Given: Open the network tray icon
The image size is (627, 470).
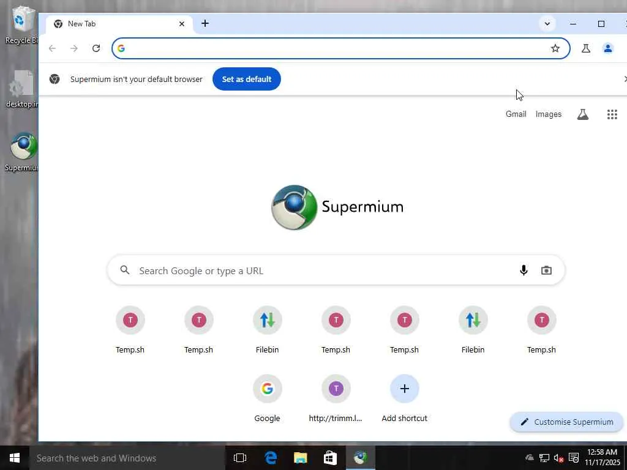Looking at the screenshot, I should coord(544,458).
